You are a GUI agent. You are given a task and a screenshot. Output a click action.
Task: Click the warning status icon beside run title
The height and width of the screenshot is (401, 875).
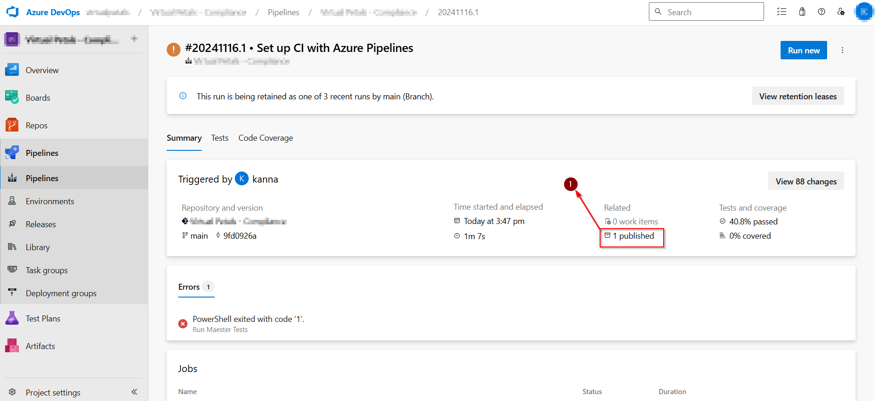[x=173, y=49]
